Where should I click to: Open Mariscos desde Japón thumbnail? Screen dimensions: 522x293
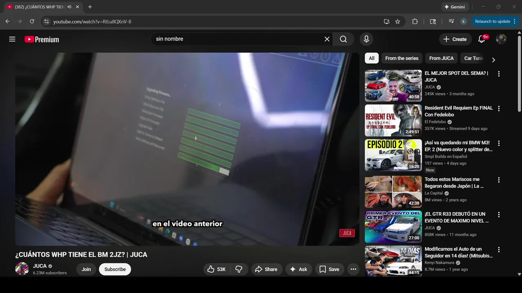[x=393, y=192]
